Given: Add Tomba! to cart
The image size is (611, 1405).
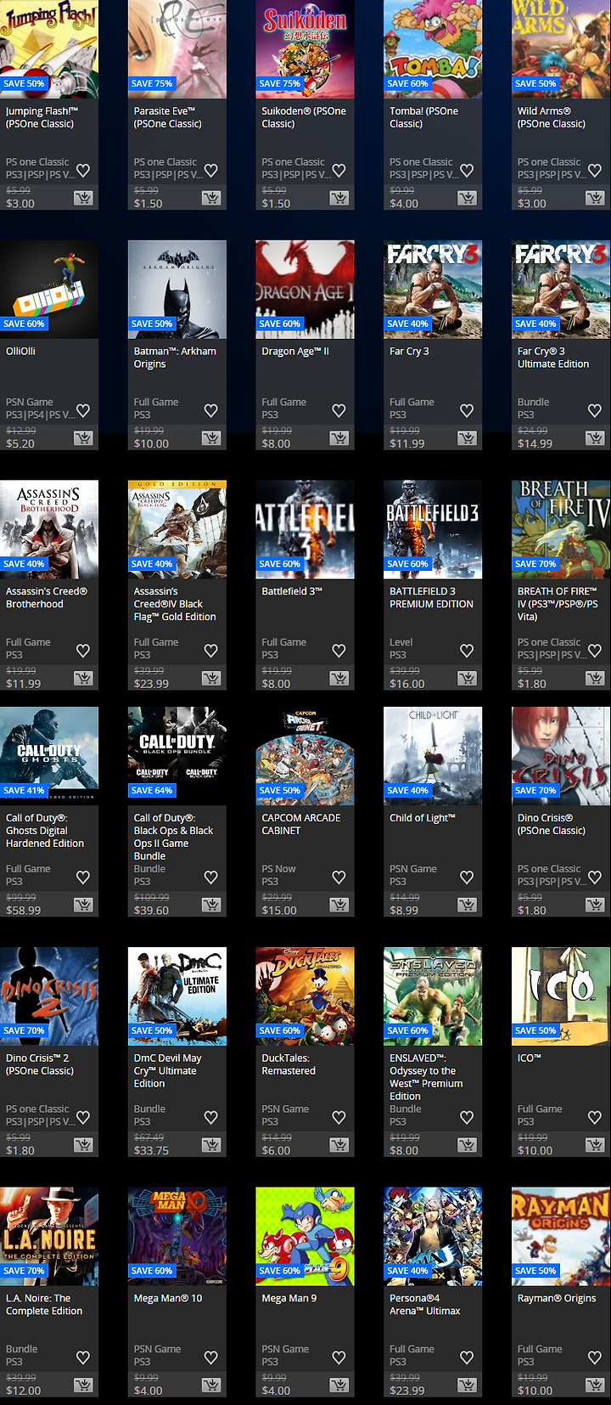Looking at the screenshot, I should point(467,198).
